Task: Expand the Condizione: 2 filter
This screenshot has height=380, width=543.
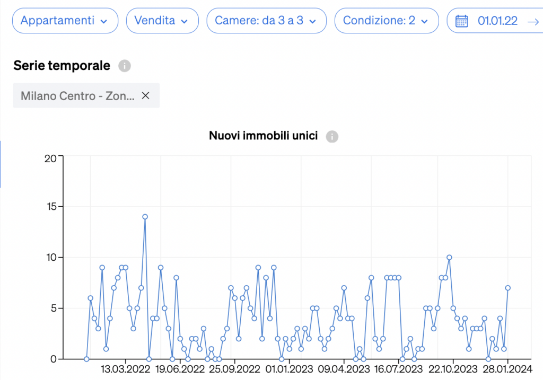Action: (387, 21)
